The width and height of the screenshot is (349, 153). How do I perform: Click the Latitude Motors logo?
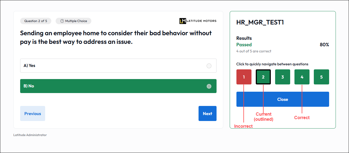click(x=198, y=21)
